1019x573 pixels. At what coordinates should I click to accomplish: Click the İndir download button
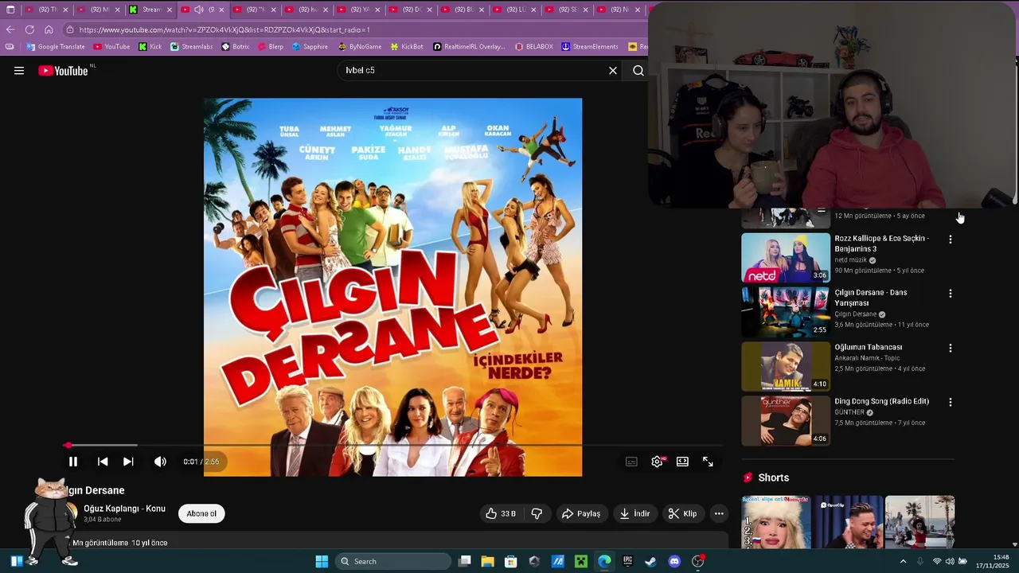coord(634,514)
